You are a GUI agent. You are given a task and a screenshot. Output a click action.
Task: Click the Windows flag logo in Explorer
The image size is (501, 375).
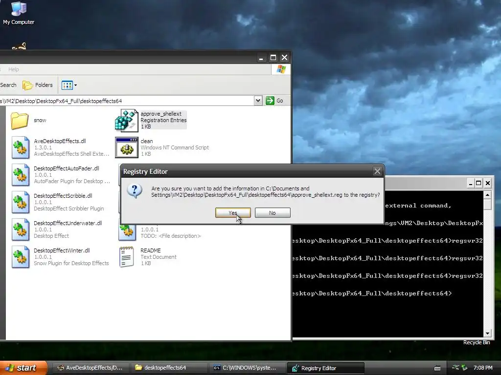tap(281, 69)
